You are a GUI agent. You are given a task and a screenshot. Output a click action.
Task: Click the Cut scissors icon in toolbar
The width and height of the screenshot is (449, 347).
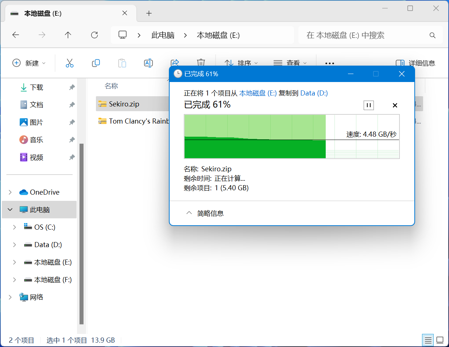(69, 63)
